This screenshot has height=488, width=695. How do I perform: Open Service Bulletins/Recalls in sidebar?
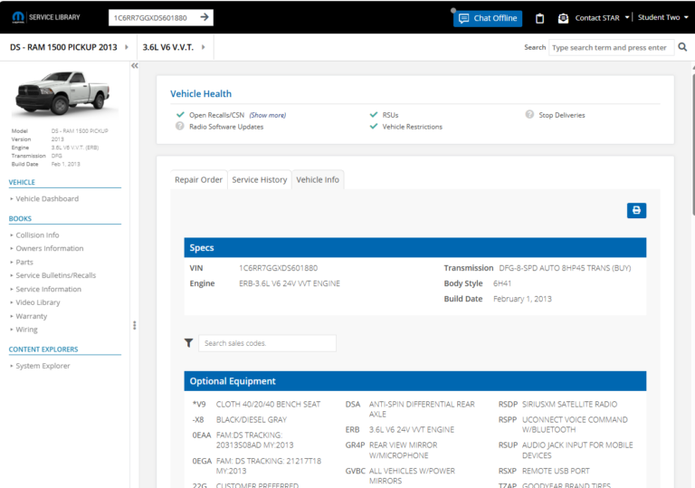point(55,275)
